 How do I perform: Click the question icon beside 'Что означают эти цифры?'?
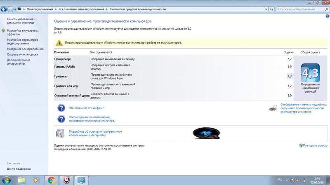coord(61,108)
